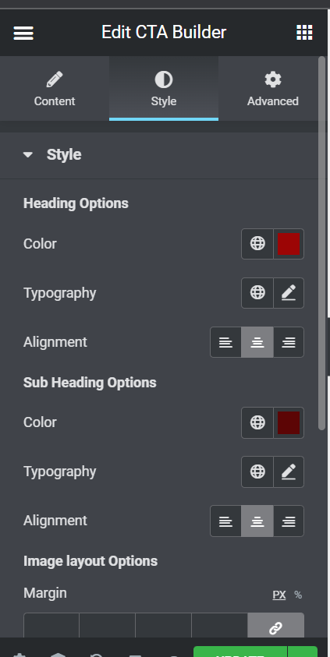Open the Heading red color swatch
Screen dimensions: 330x657
[289, 243]
